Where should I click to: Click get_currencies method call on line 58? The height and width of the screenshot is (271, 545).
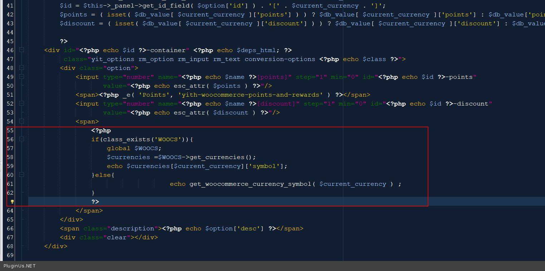217,157
